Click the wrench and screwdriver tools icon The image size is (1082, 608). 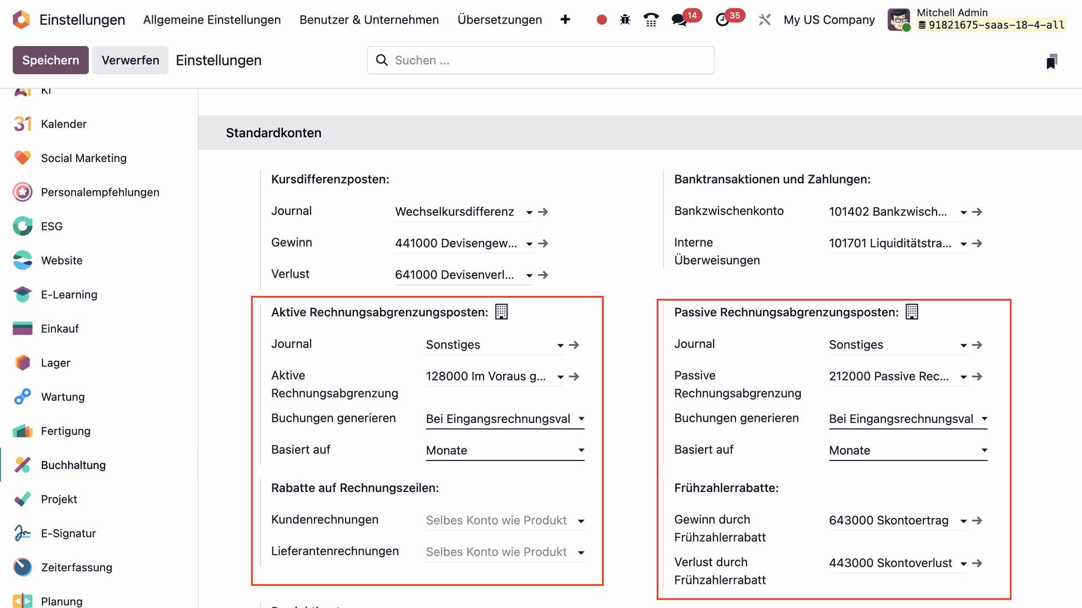click(x=765, y=20)
